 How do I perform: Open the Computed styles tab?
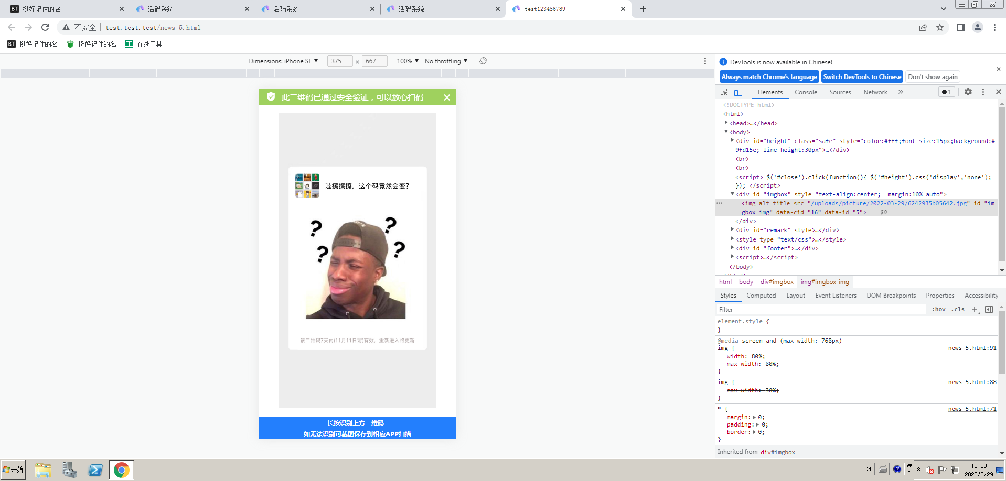[x=761, y=296]
